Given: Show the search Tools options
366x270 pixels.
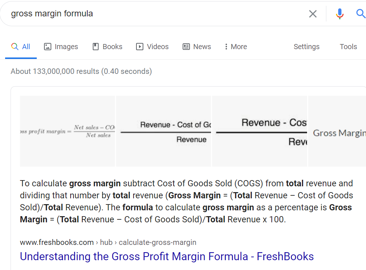Looking at the screenshot, I should coord(348,47).
